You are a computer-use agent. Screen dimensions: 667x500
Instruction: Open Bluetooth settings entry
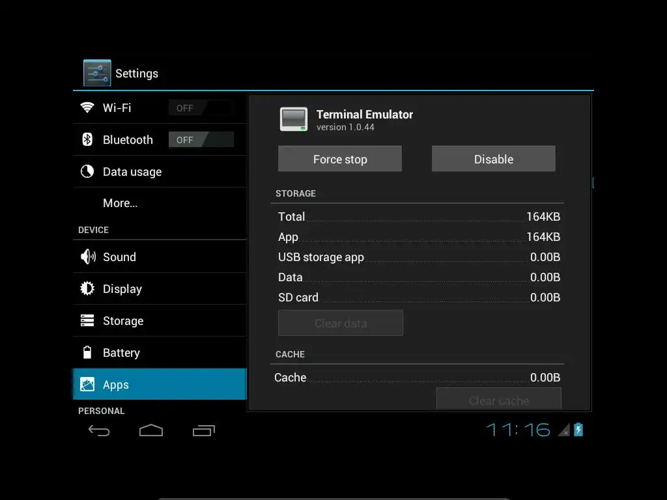pos(160,139)
